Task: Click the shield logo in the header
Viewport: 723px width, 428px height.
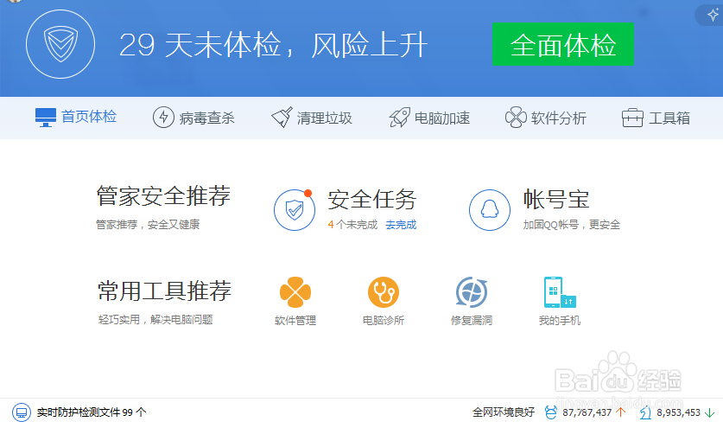Action: click(x=60, y=44)
